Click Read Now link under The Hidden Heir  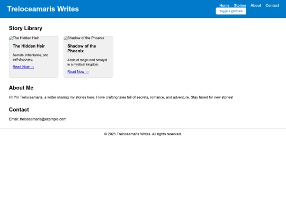coord(23,67)
